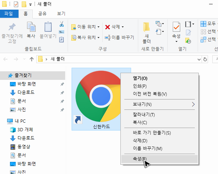Switch to the 홈 tab

(x=26, y=14)
